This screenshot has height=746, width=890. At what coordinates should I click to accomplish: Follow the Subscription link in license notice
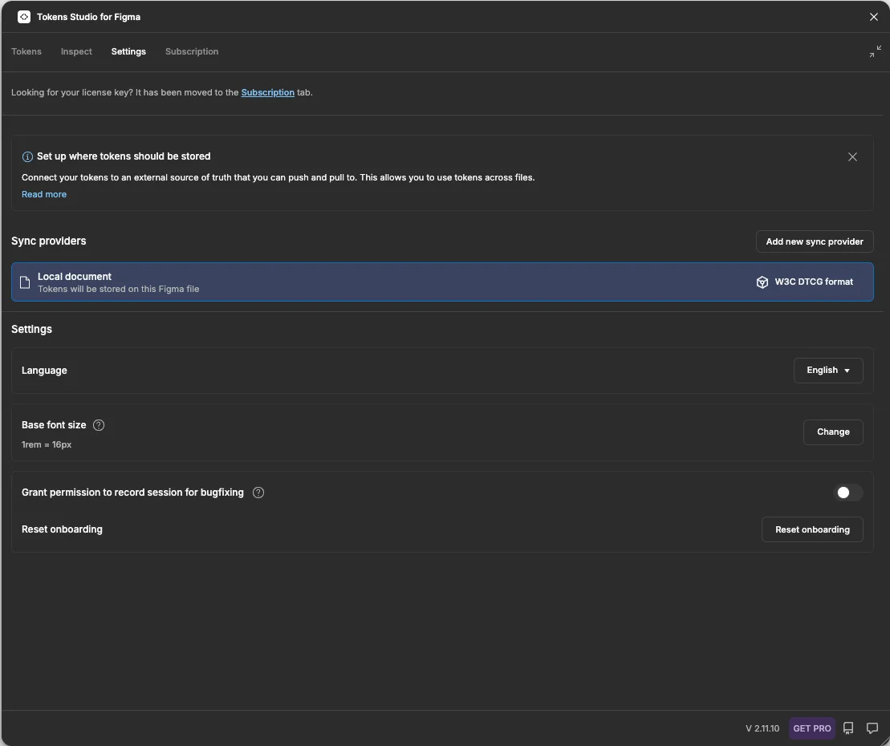coord(268,92)
